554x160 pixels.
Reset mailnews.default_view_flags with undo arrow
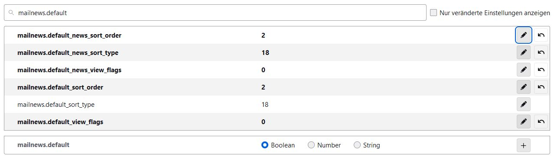coord(541,122)
